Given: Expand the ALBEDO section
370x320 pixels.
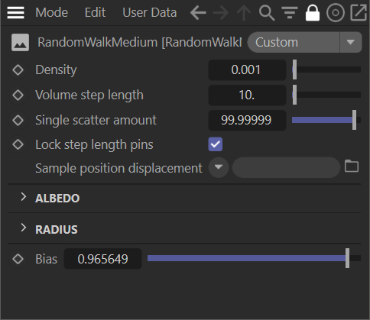Looking at the screenshot, I should [x=24, y=197].
